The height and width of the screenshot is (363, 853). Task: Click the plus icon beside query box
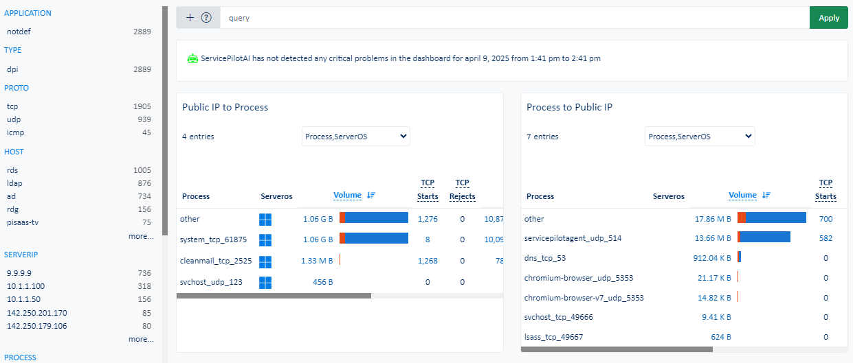190,18
